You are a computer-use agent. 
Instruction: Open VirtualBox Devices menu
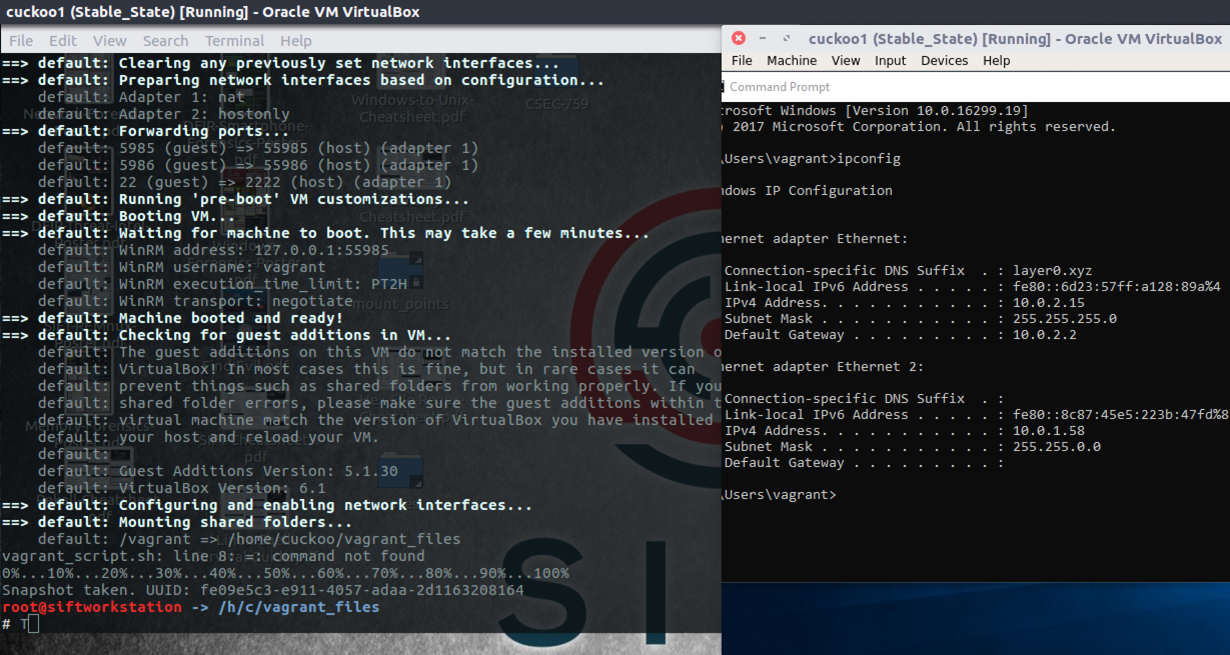click(944, 60)
